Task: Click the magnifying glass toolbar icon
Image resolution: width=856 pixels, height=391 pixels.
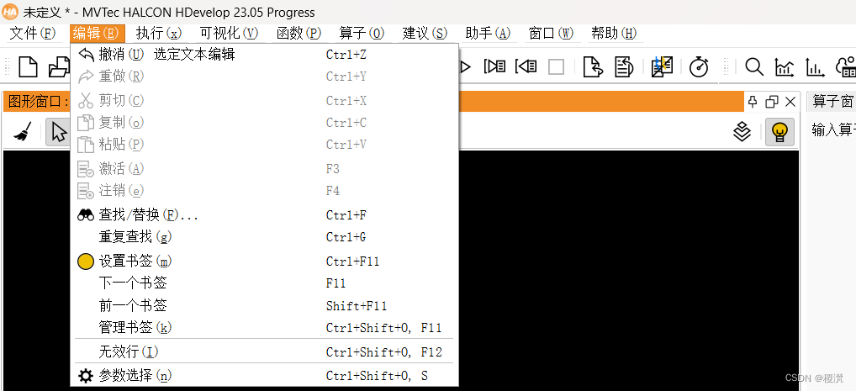Action: [754, 67]
